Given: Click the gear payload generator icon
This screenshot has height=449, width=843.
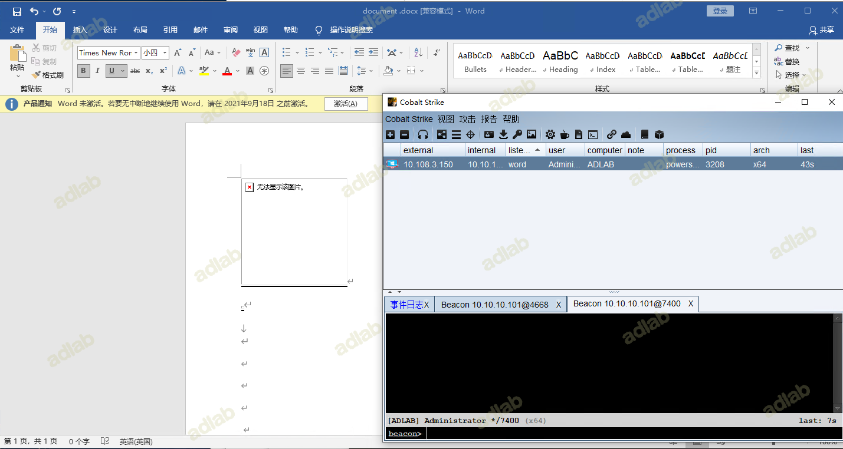Looking at the screenshot, I should click(550, 134).
